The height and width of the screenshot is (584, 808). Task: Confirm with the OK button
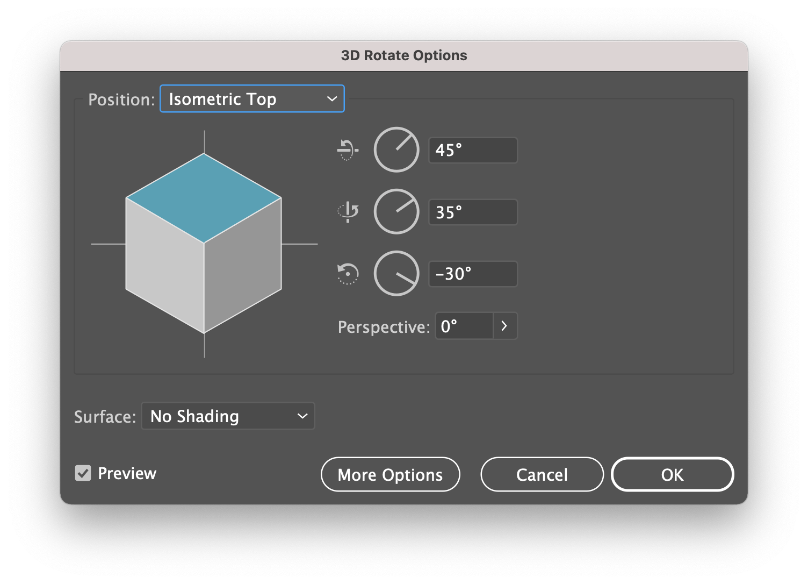673,474
